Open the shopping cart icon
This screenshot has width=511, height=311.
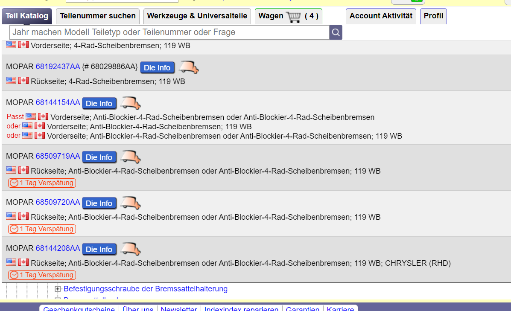click(x=294, y=17)
